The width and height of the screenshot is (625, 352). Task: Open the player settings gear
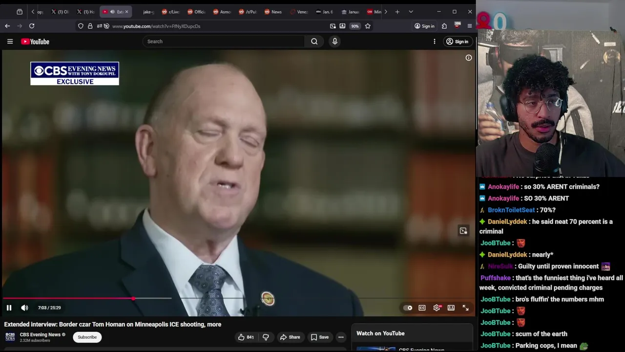click(x=437, y=308)
